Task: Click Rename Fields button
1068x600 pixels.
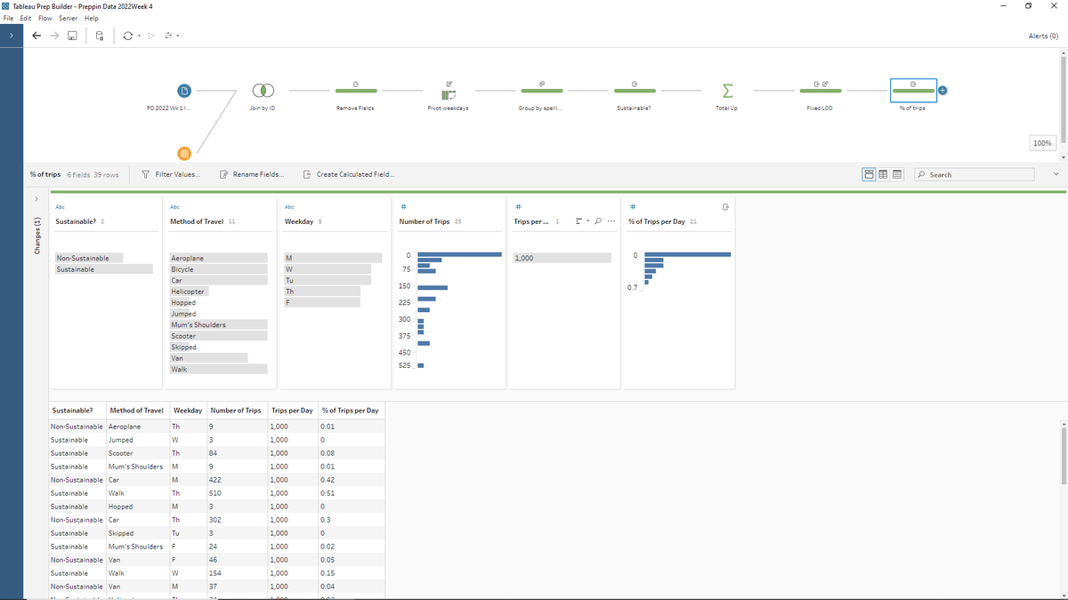Action: point(252,174)
